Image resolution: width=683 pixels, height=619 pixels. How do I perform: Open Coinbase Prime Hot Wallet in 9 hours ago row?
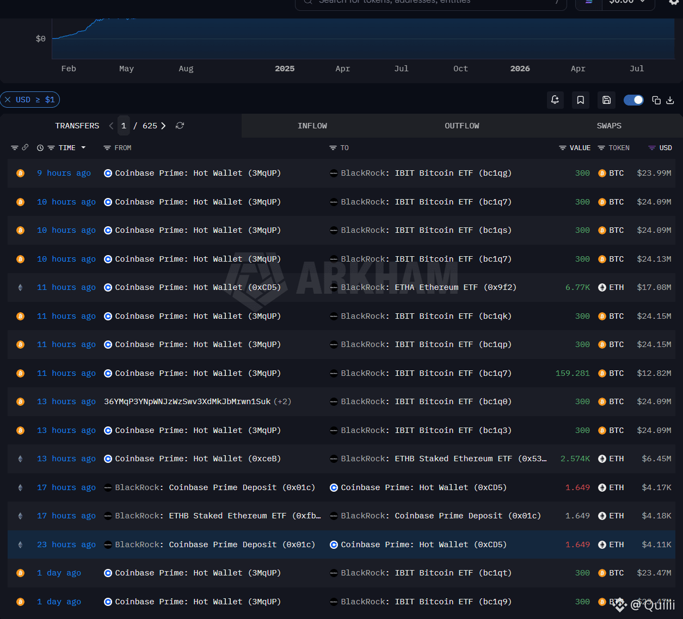198,173
